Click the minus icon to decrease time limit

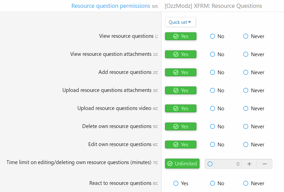[x=265, y=164]
